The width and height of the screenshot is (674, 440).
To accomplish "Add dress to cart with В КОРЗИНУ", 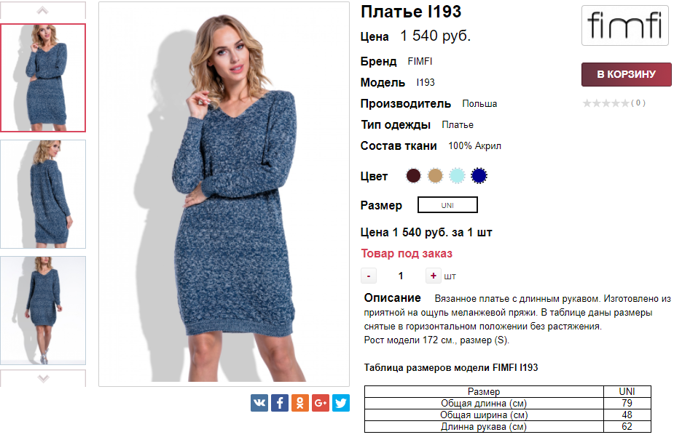I will [x=627, y=75].
